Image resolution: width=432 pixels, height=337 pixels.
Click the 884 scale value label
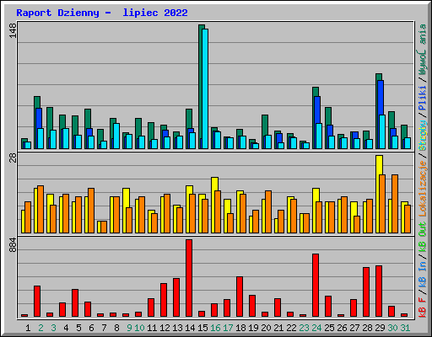(13, 245)
